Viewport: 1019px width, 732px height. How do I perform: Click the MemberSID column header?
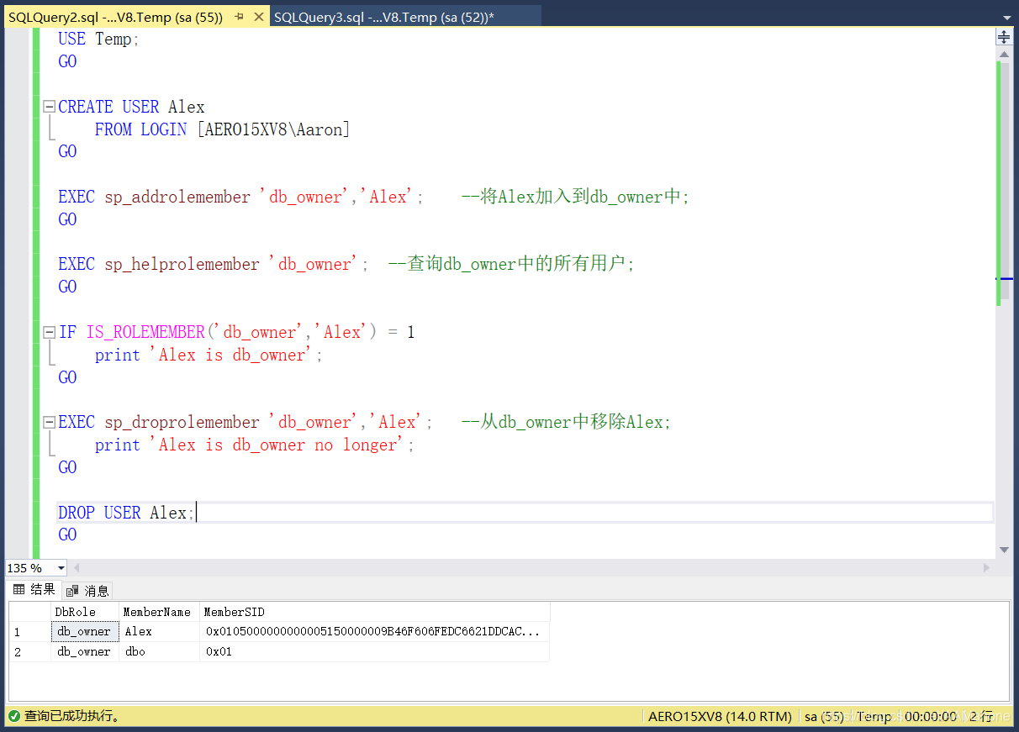[x=375, y=612]
